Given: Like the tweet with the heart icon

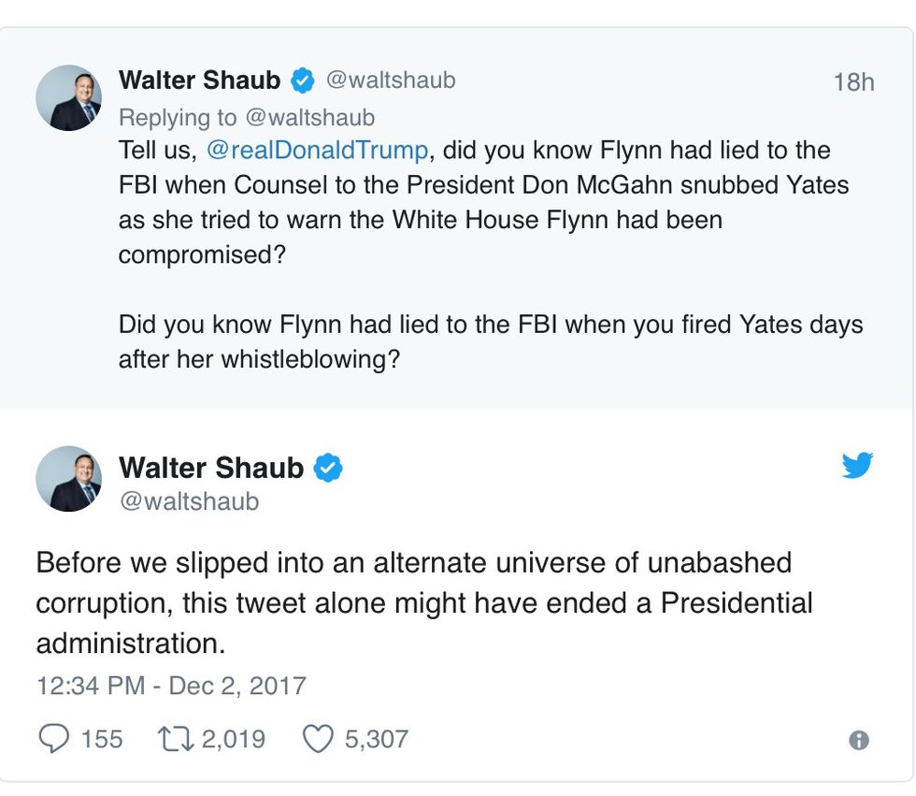Looking at the screenshot, I should pos(319,739).
